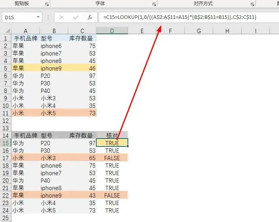This screenshot has width=279, height=222.
Task: Click cell D17 FALSE
Action: 112,158
